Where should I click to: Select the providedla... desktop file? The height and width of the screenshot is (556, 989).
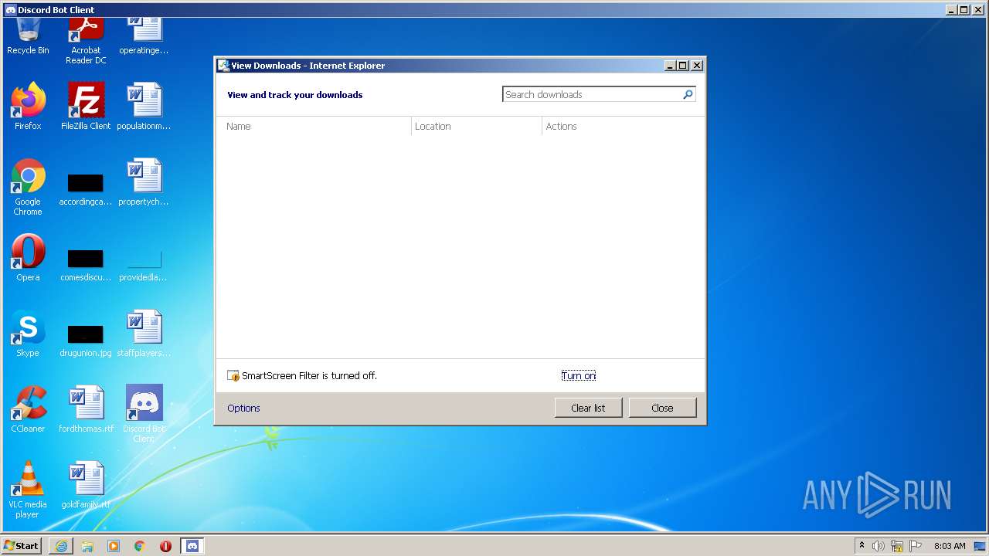[x=144, y=264]
